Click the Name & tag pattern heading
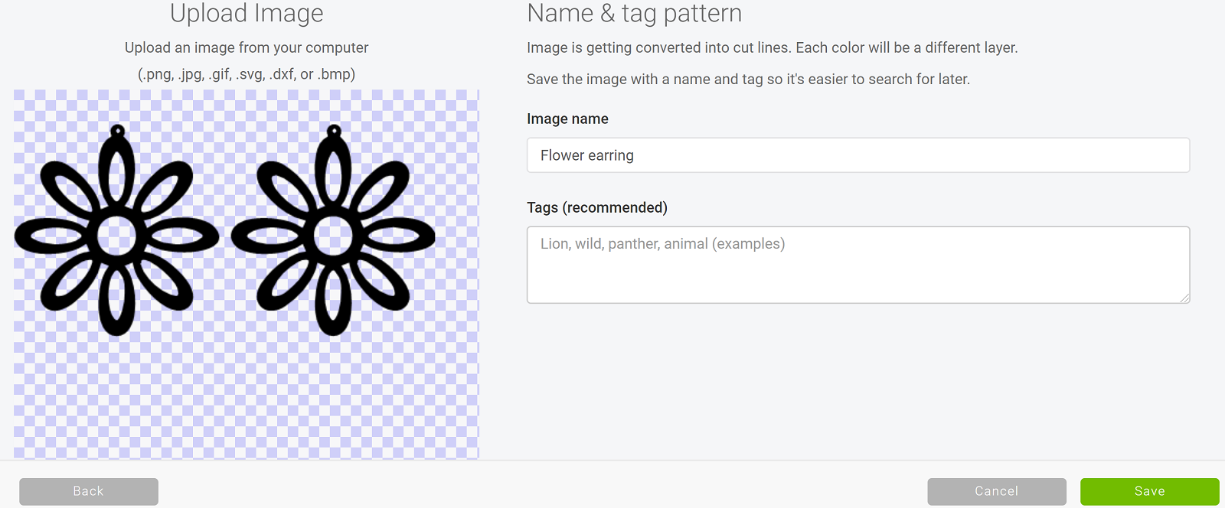Screen dimensions: 1225x508 tap(635, 13)
